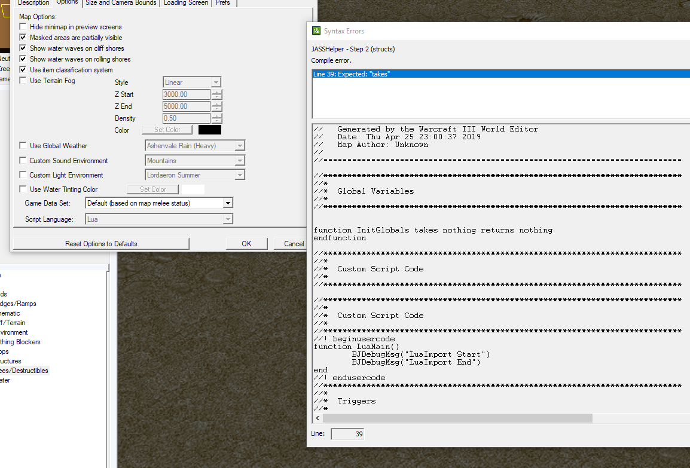
Task: Select Water in the palette list
Action: pyautogui.click(x=5, y=380)
